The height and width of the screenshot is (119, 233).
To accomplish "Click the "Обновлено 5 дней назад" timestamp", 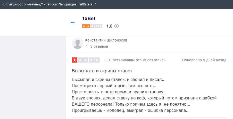I will (204, 60).
